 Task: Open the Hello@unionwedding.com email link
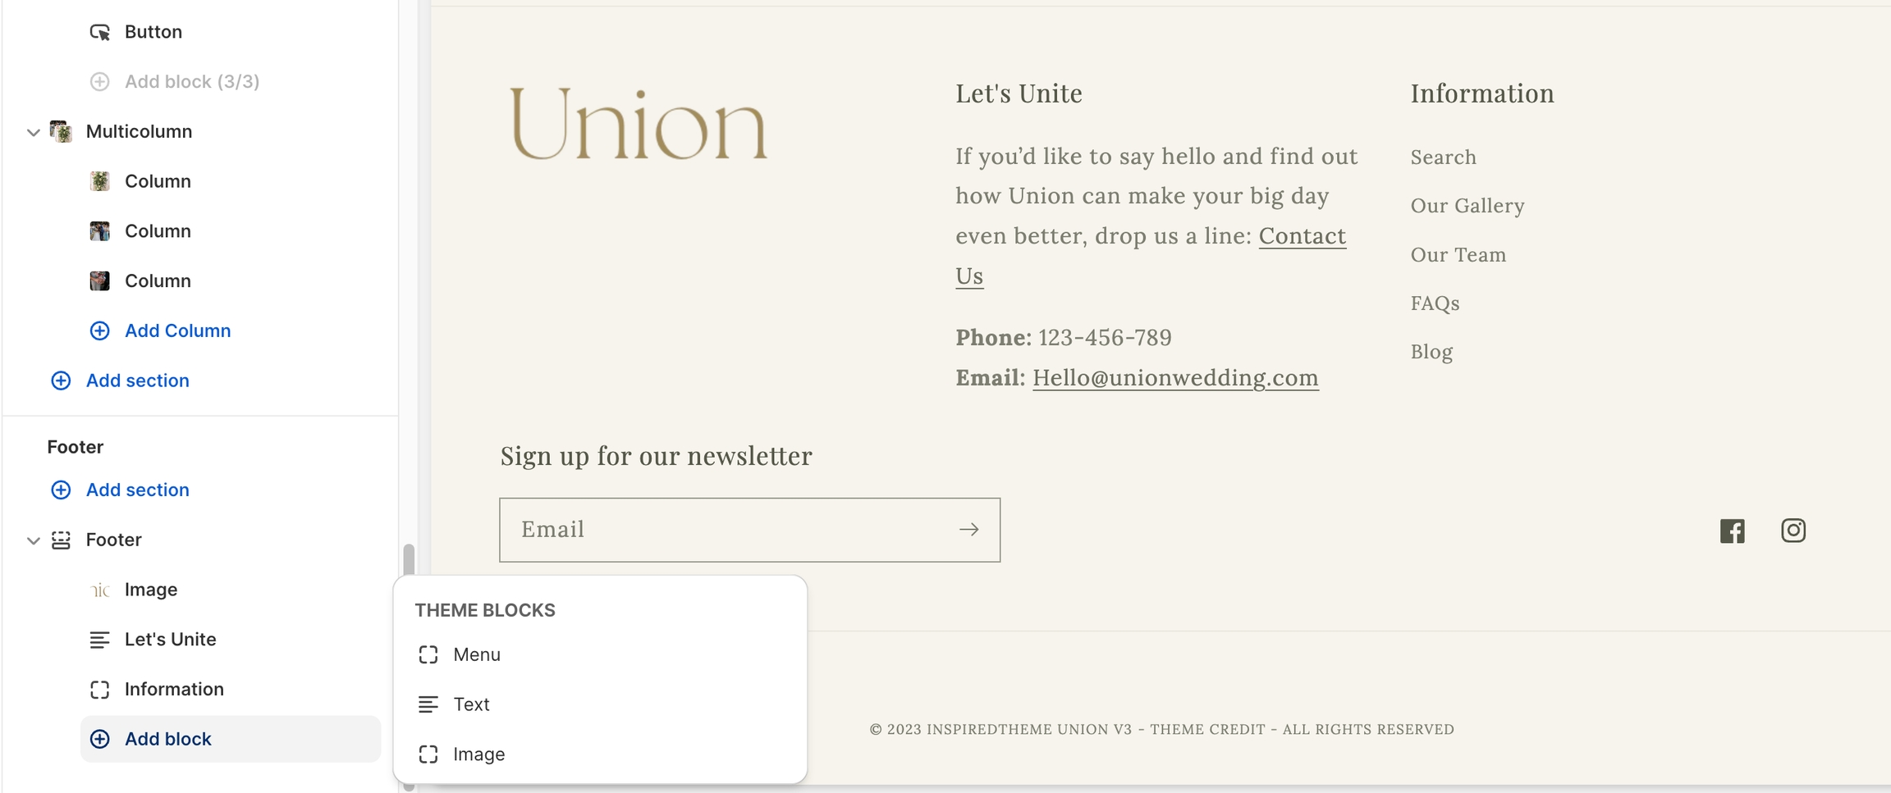1175,378
